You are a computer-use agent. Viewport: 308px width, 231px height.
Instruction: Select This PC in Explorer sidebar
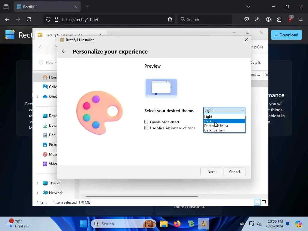point(52,183)
